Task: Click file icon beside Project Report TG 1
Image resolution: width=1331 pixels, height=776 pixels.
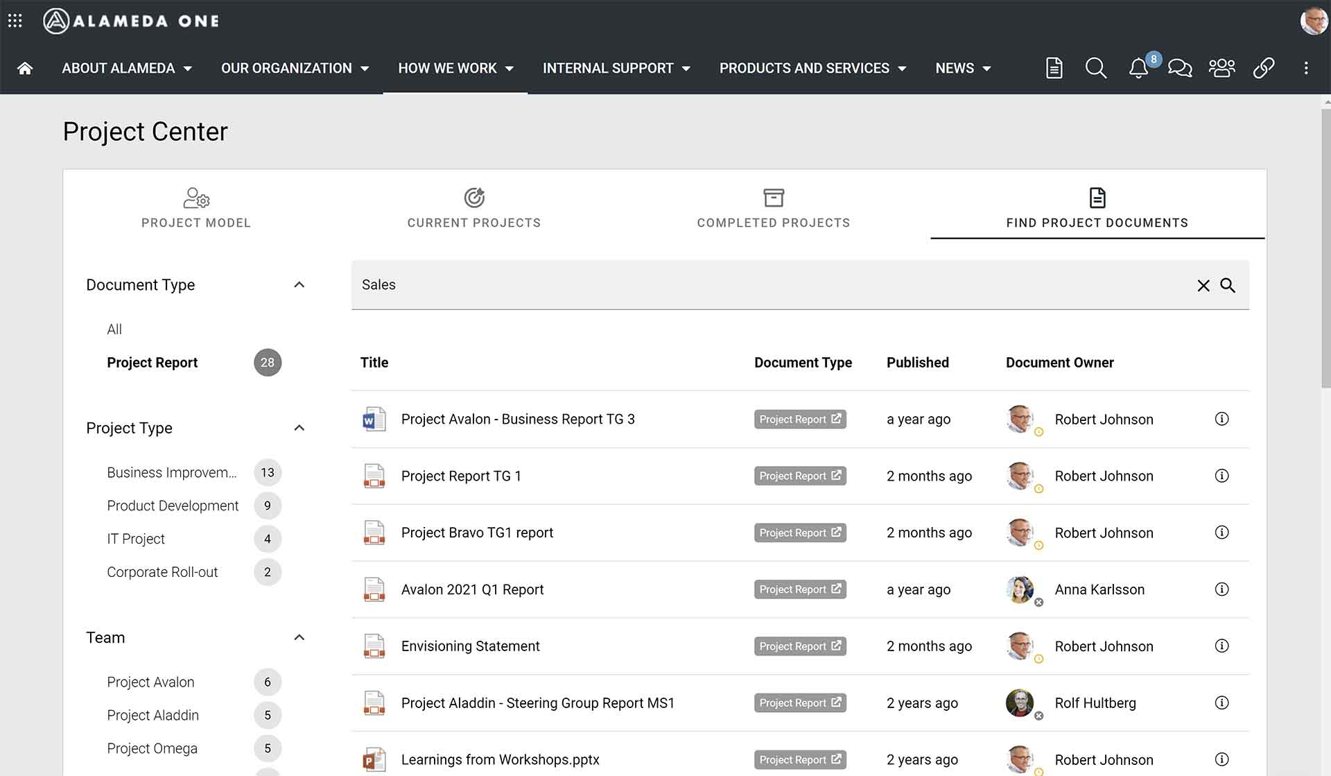Action: coord(374,476)
